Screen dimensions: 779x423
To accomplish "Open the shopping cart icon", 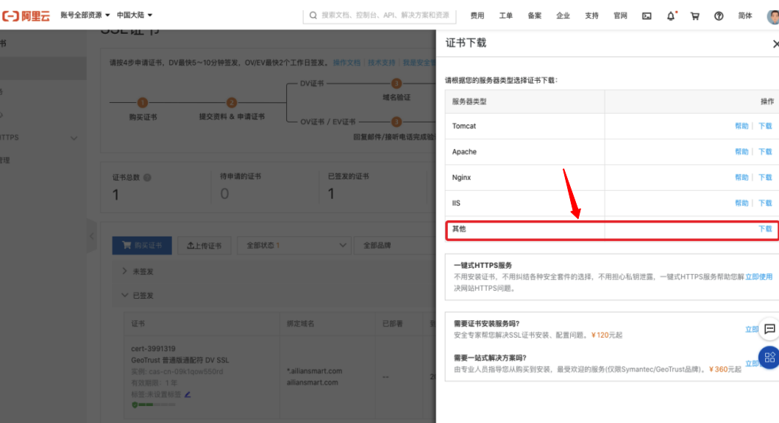I will click(694, 16).
